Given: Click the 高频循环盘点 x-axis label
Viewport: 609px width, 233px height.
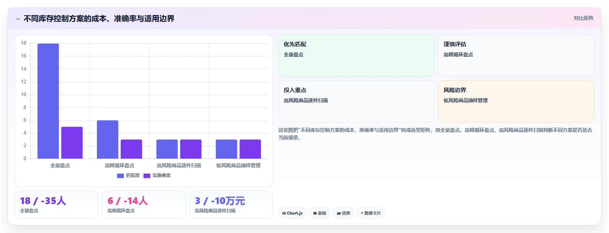Looking at the screenshot, I should pyautogui.click(x=120, y=165).
